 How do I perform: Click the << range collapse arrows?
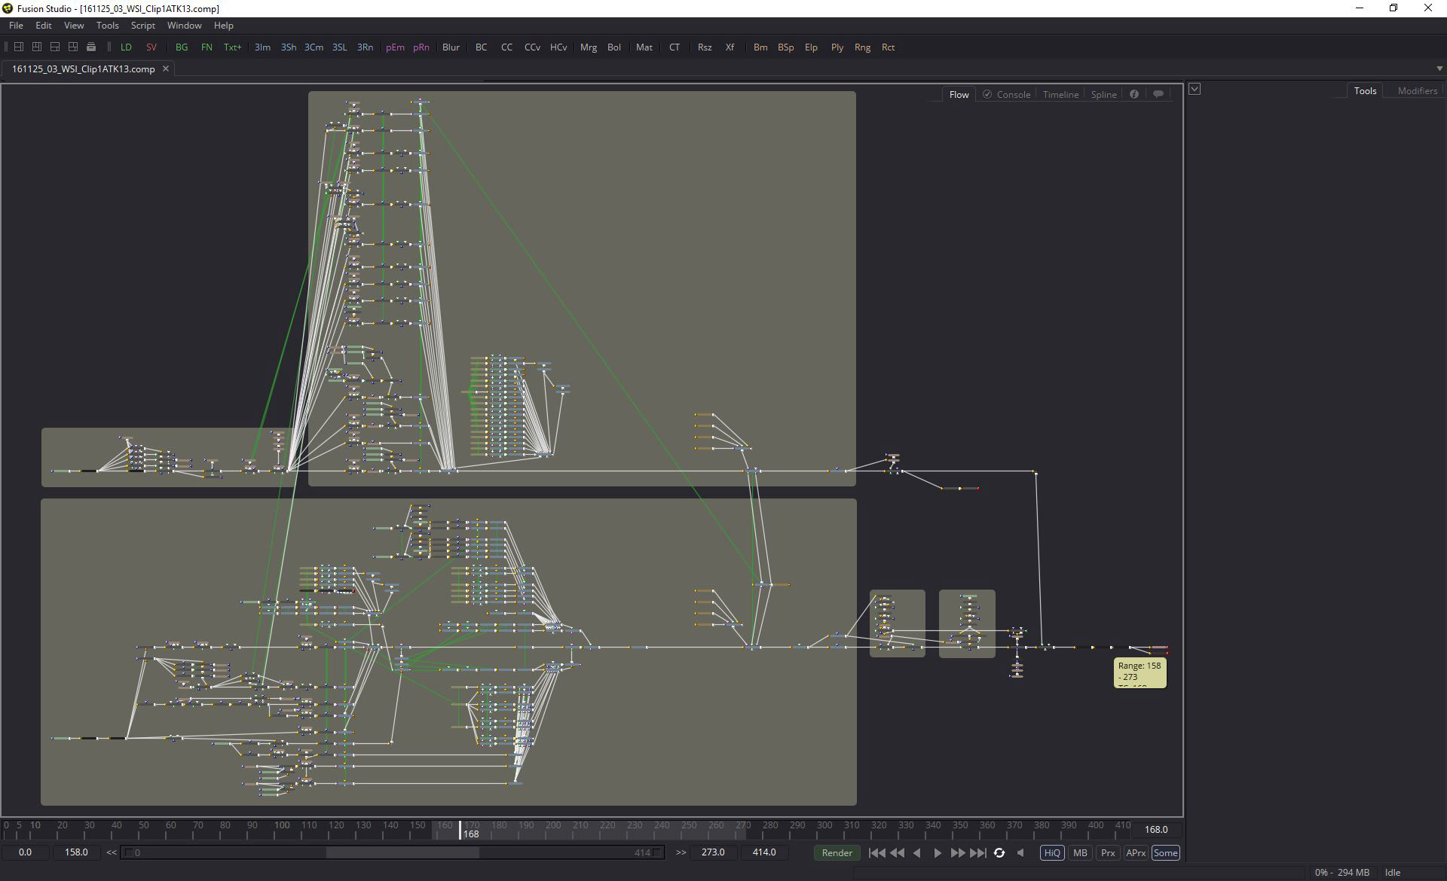(x=112, y=852)
